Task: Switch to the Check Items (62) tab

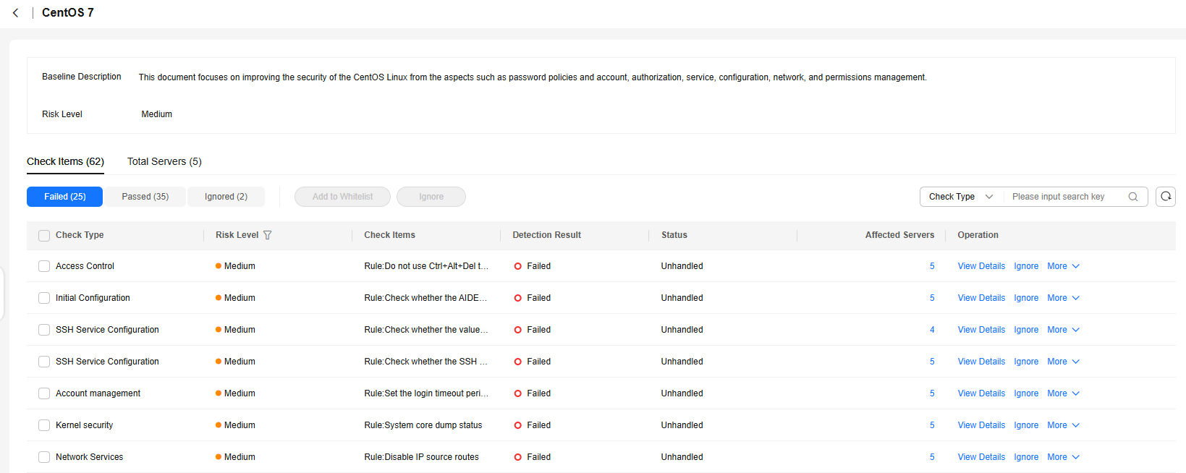Action: pyautogui.click(x=65, y=161)
